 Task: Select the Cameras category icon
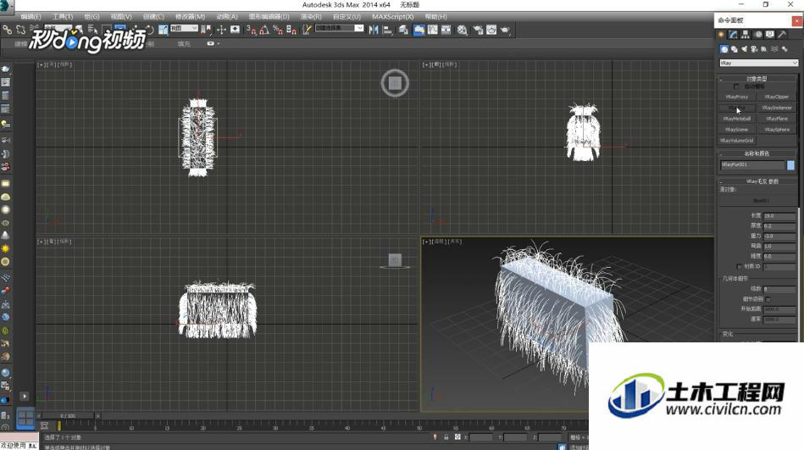pyautogui.click(x=754, y=49)
